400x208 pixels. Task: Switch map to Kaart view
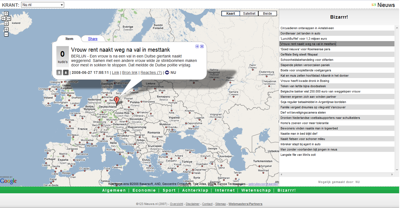(x=231, y=13)
